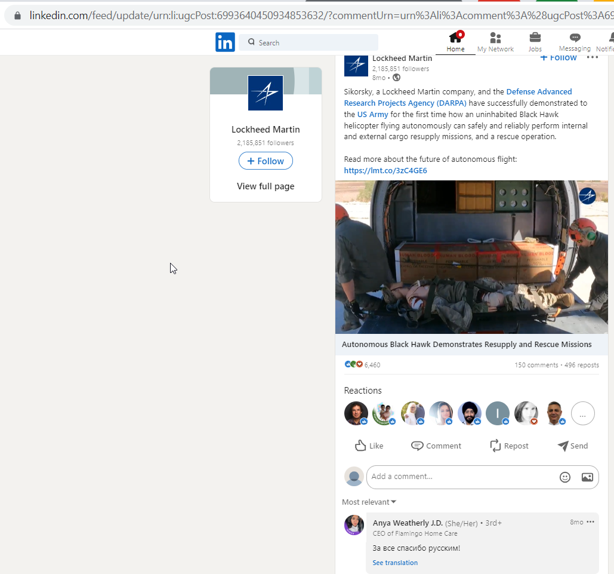Click reactor avatar with heart reaction badge

click(x=526, y=413)
